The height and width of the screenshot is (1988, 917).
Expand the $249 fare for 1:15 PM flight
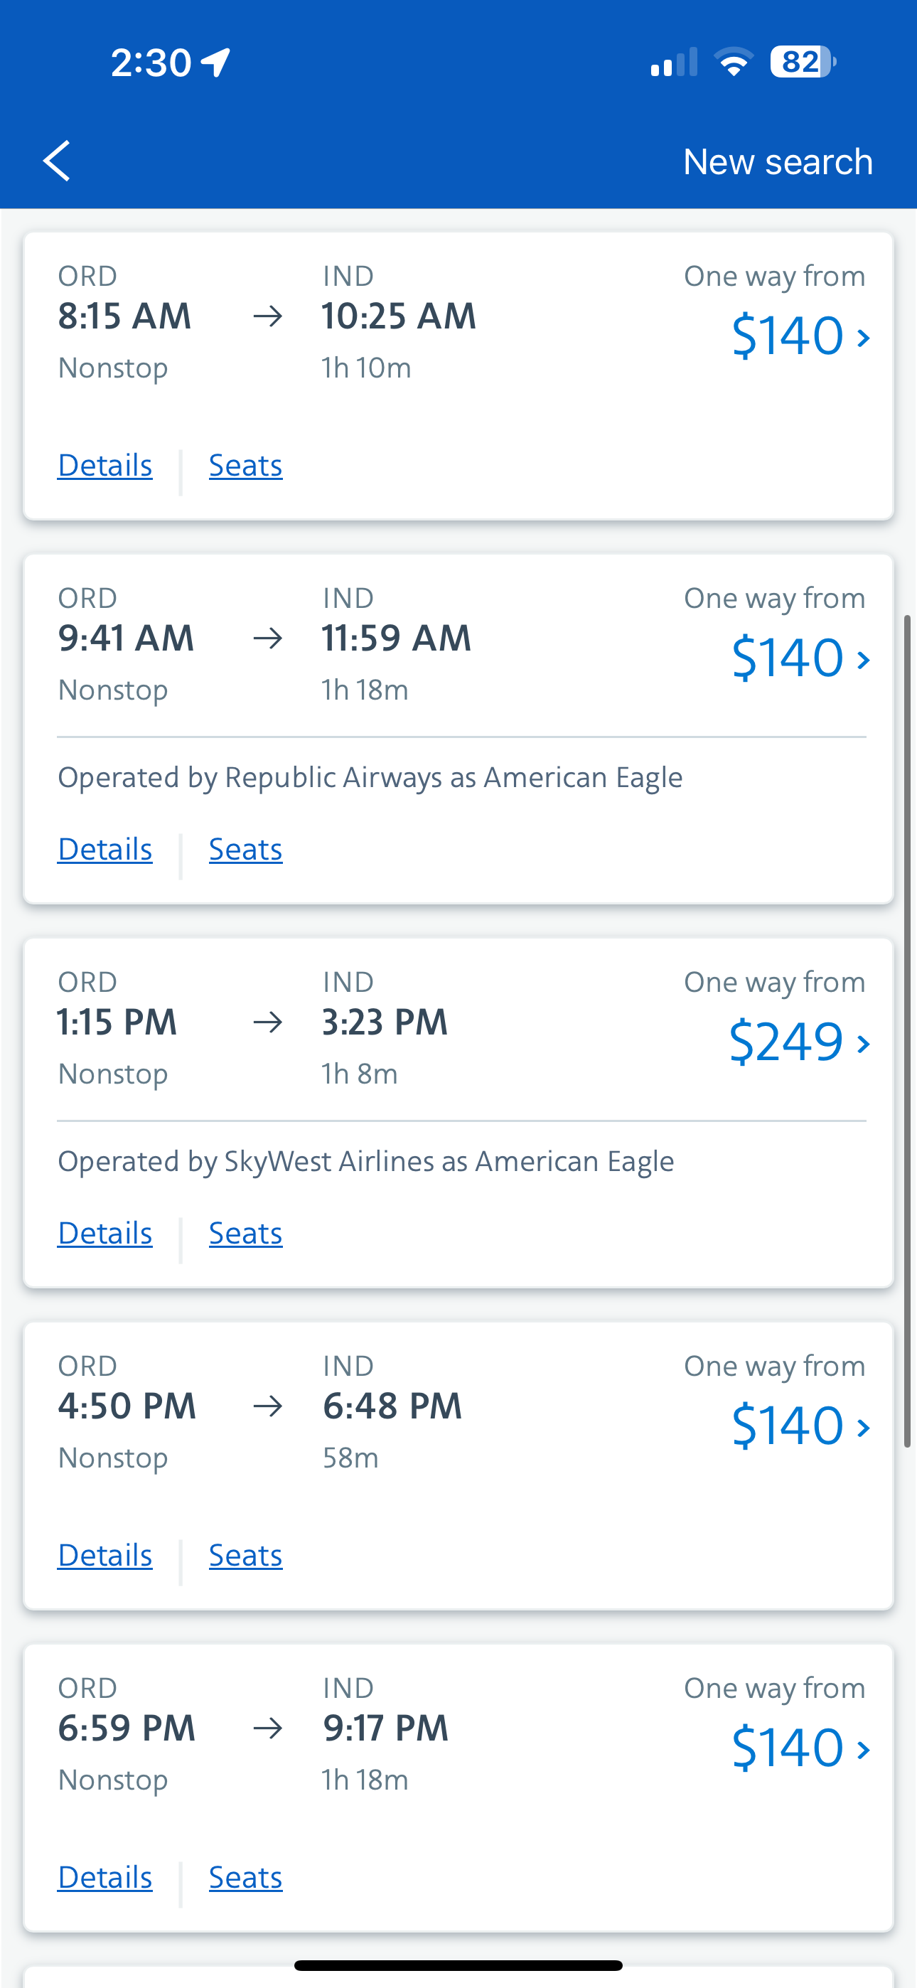798,1042
